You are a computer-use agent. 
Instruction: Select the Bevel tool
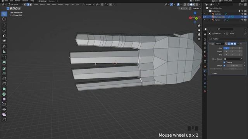coord(4,73)
